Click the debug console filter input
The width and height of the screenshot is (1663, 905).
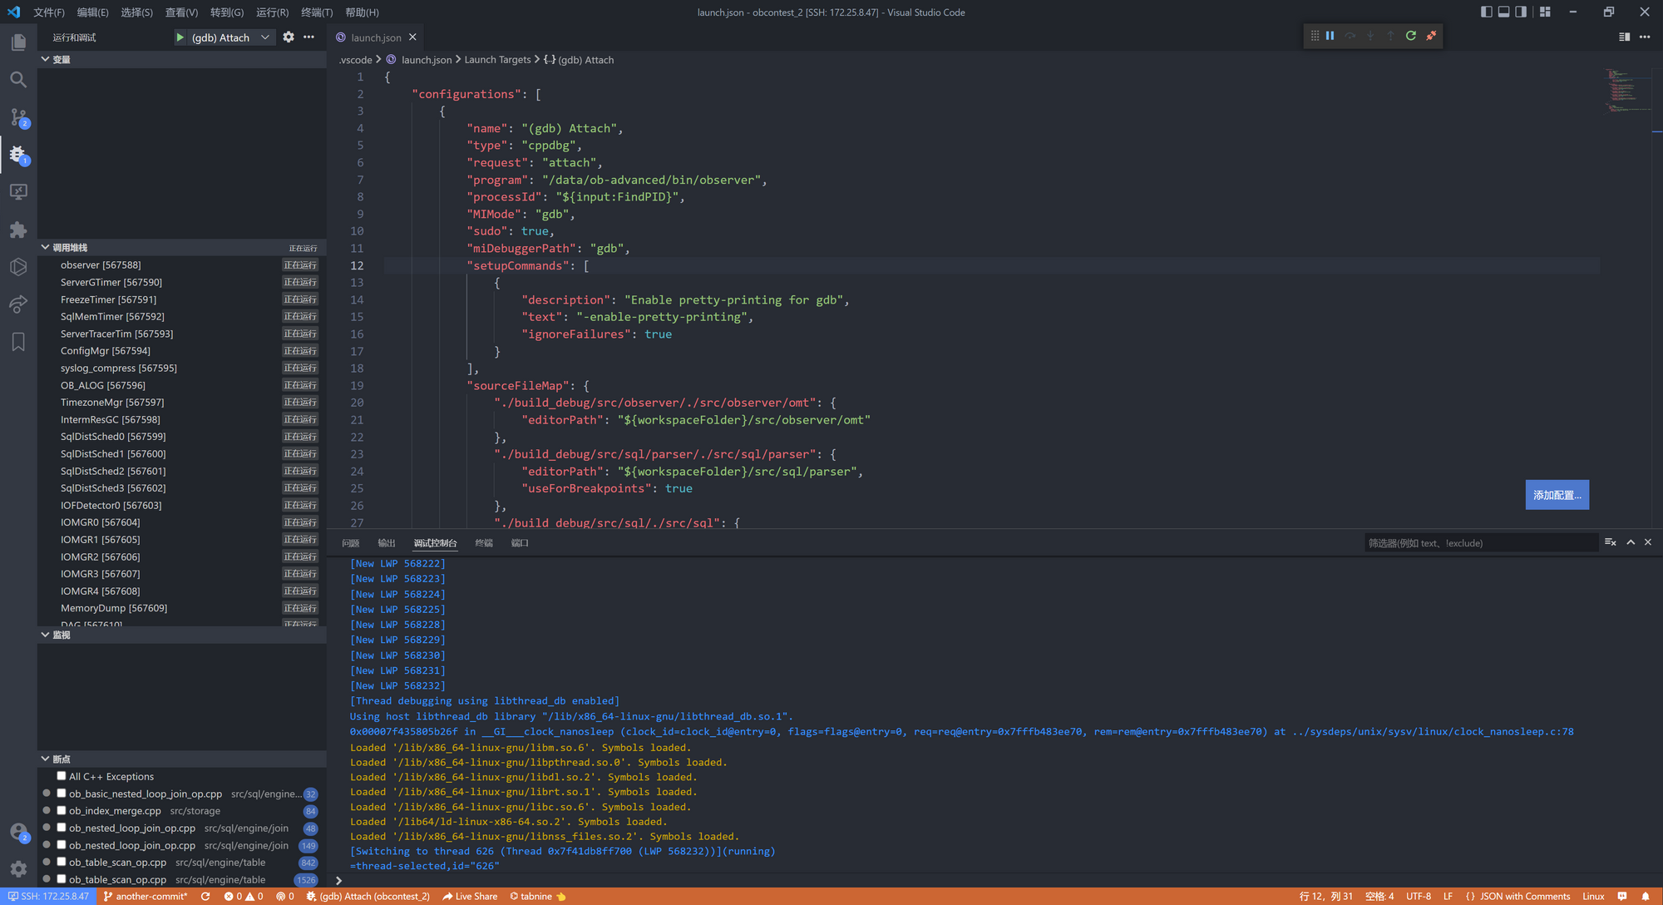click(x=1481, y=543)
